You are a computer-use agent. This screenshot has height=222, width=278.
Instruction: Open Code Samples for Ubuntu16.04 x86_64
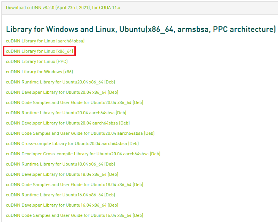pos(74,215)
